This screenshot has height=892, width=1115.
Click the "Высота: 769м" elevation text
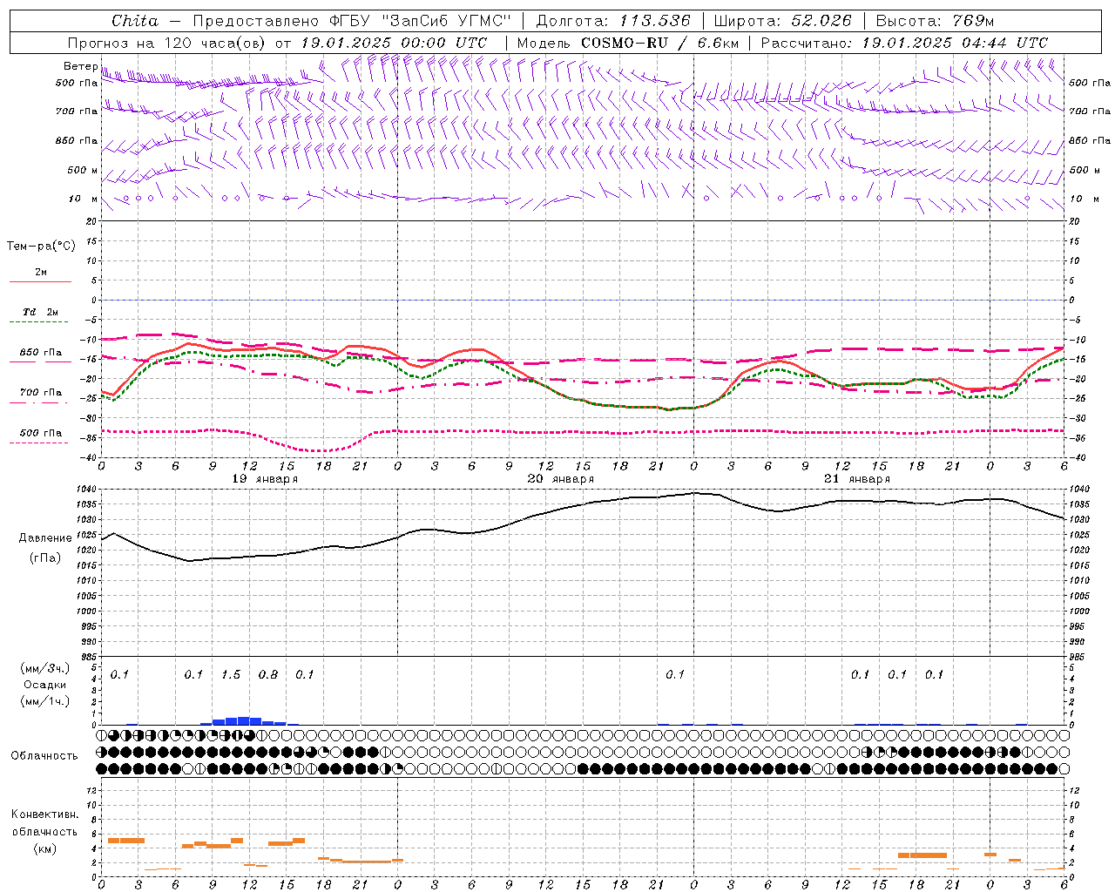point(935,21)
